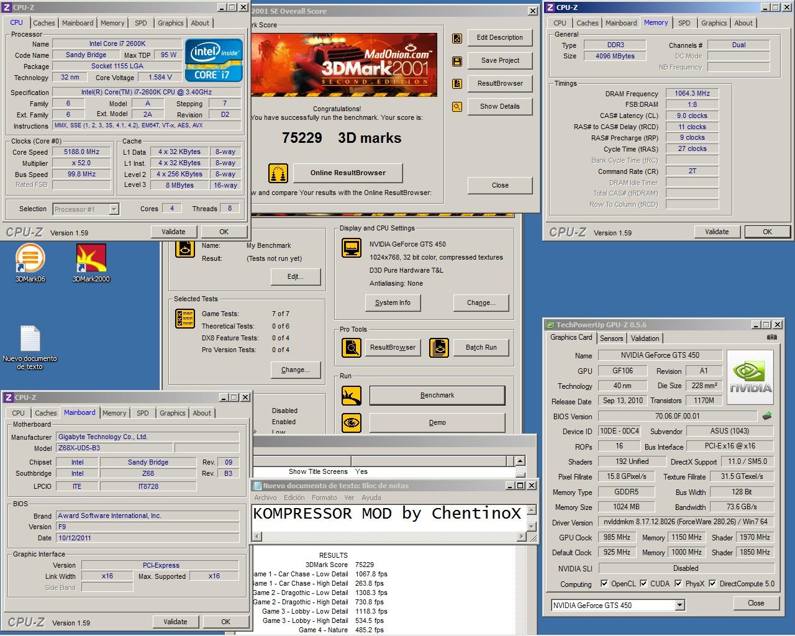The width and height of the screenshot is (795, 636).
Task: Open the Ayuda menu in Notepad
Action: 371,497
